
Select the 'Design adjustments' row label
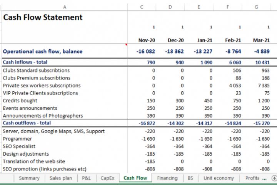point(26,154)
